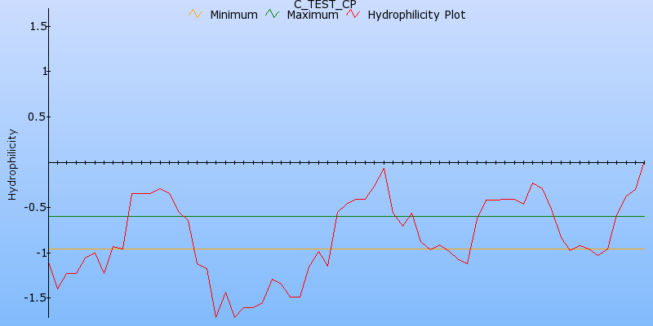Select the Minimum legend label
Viewport: 653px width, 326px height.
coord(234,15)
